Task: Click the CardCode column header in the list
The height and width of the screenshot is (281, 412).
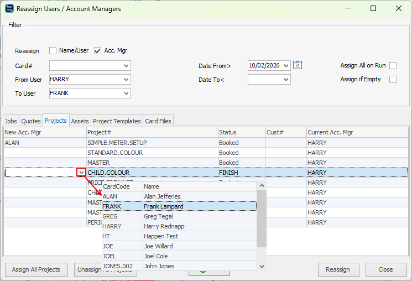Action: [x=122, y=186]
